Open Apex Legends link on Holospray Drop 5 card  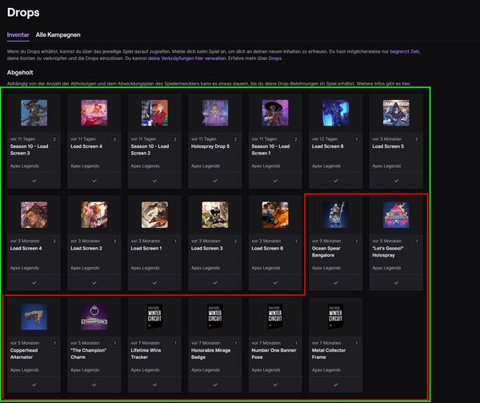tap(206, 166)
